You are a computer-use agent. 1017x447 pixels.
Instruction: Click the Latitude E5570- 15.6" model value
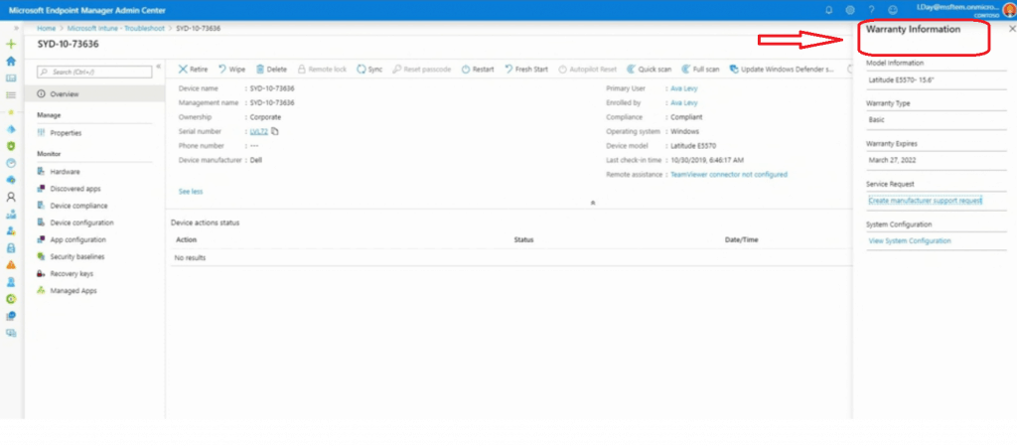900,79
